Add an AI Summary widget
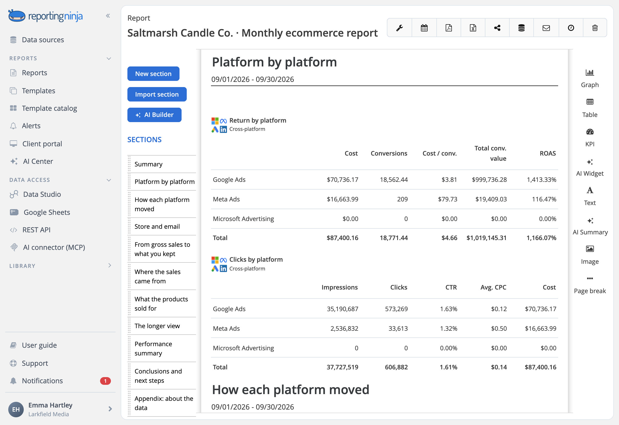 [590, 226]
